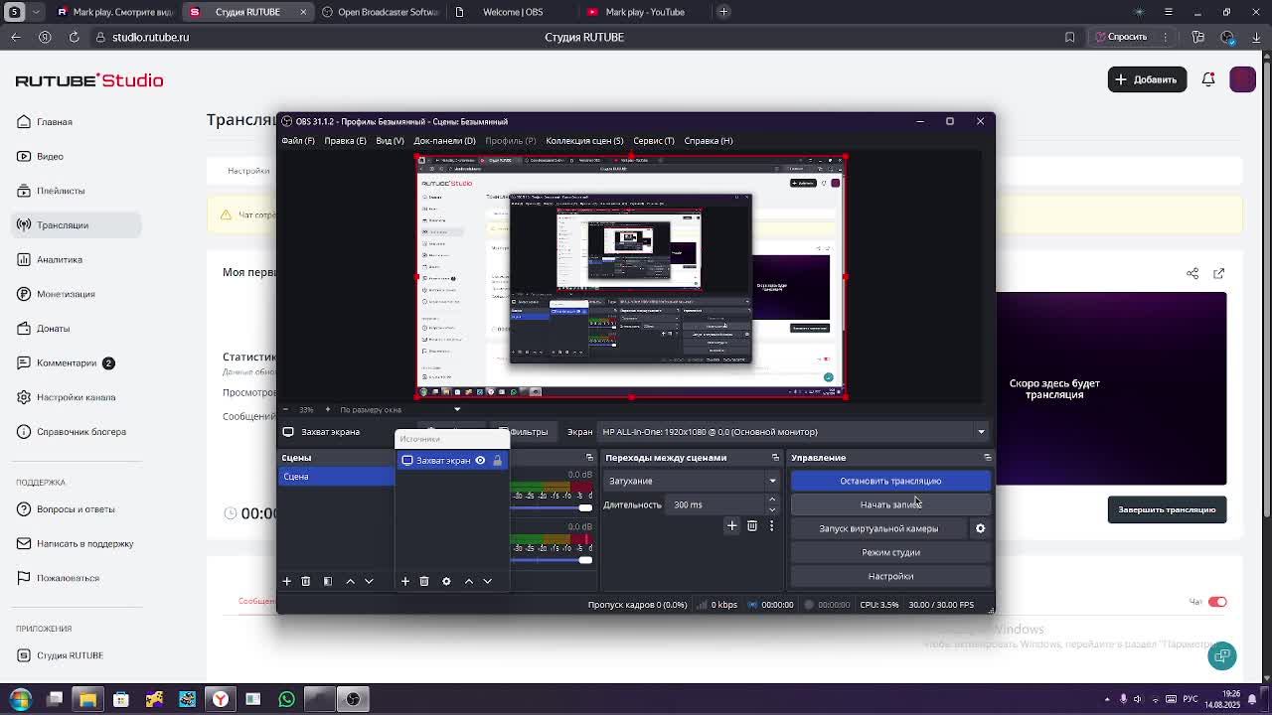Add a scene transition with the plus icon
Screen dimensions: 1272x715
[x=732, y=525]
